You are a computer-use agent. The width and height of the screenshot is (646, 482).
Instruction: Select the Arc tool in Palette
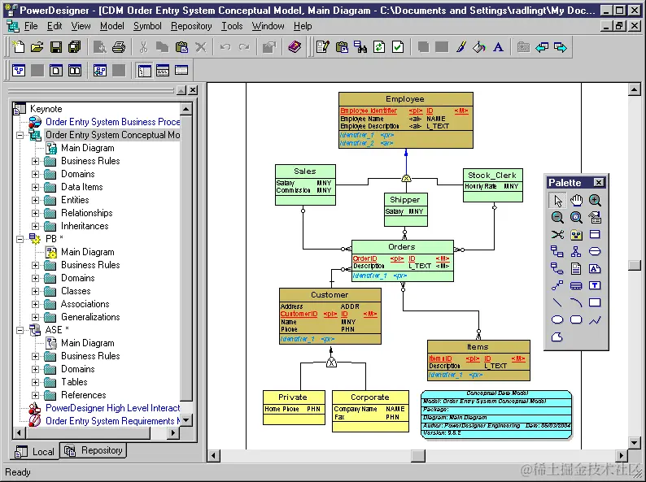(576, 303)
